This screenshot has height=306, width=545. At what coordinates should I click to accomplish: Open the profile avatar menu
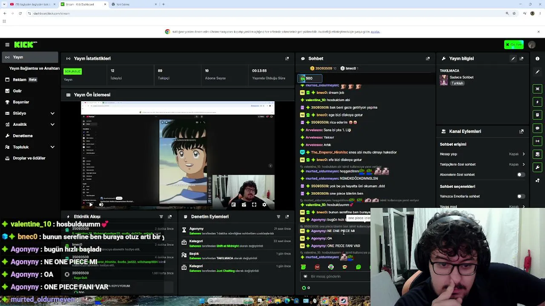point(532,45)
